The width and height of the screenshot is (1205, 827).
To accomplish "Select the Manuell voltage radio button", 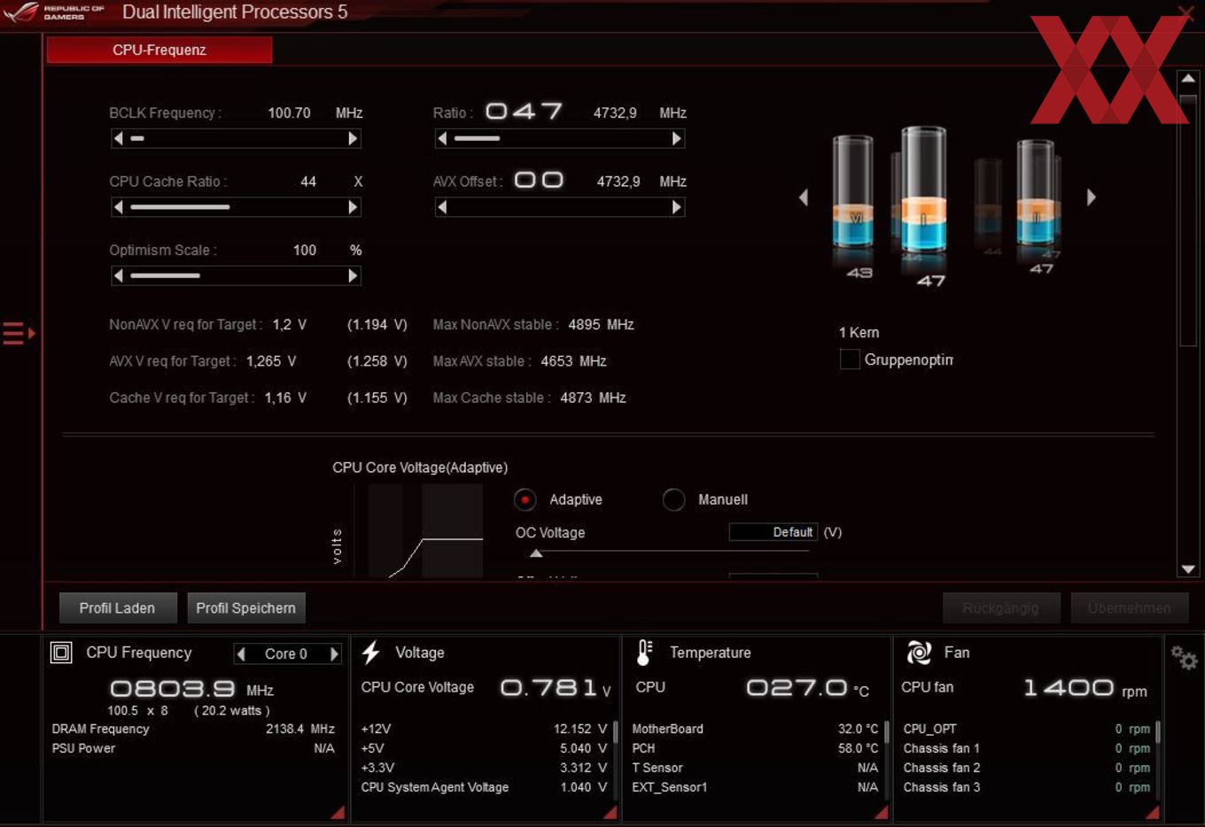I will point(674,500).
